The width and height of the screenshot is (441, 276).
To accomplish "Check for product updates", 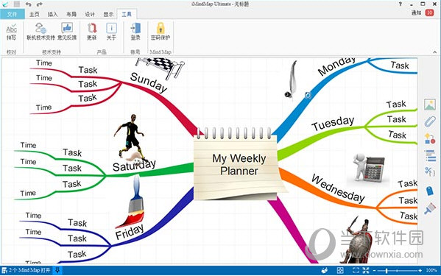I will 92,32.
